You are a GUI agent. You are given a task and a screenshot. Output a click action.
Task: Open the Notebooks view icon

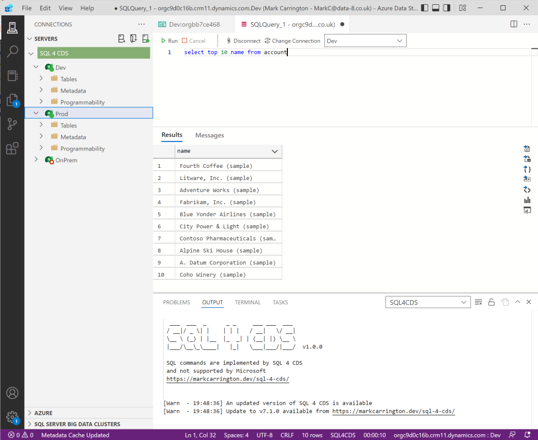click(13, 76)
